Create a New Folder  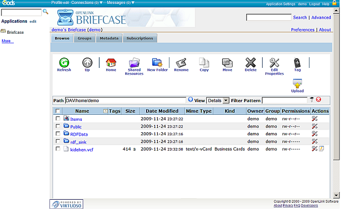[x=157, y=63]
